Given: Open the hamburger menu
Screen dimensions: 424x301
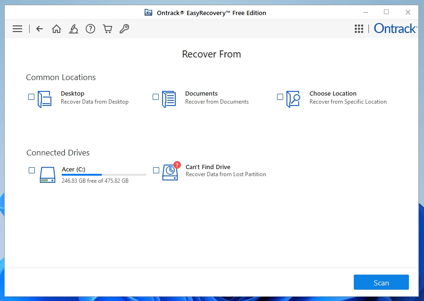Looking at the screenshot, I should [x=17, y=29].
